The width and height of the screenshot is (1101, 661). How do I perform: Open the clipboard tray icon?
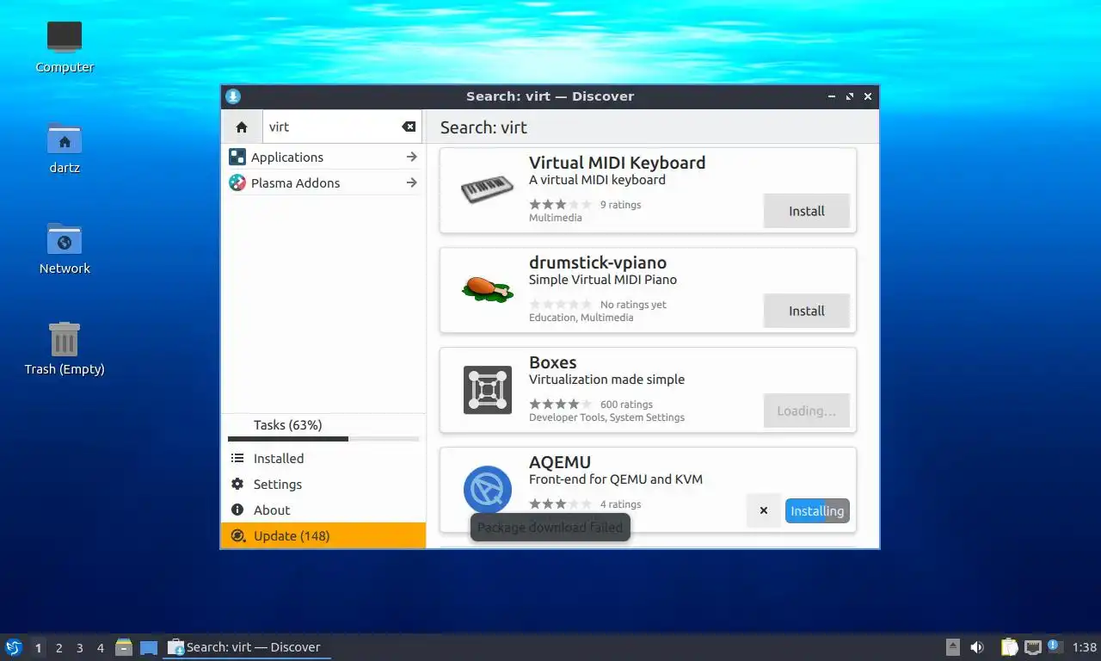[x=1009, y=647]
